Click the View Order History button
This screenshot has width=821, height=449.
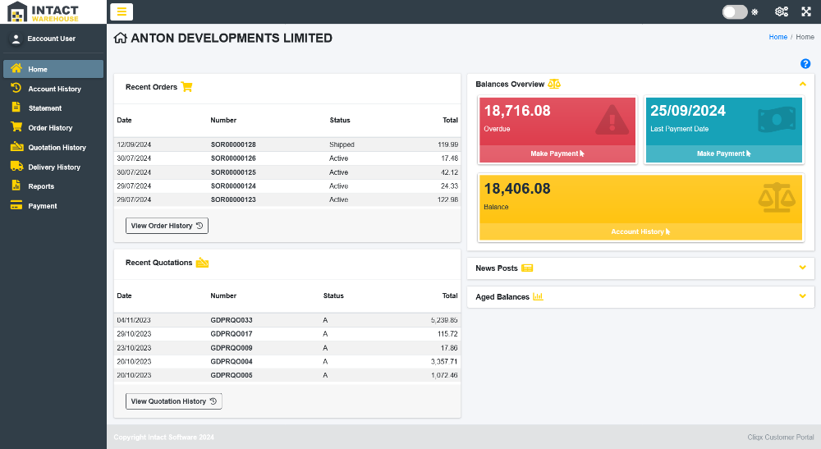click(167, 226)
